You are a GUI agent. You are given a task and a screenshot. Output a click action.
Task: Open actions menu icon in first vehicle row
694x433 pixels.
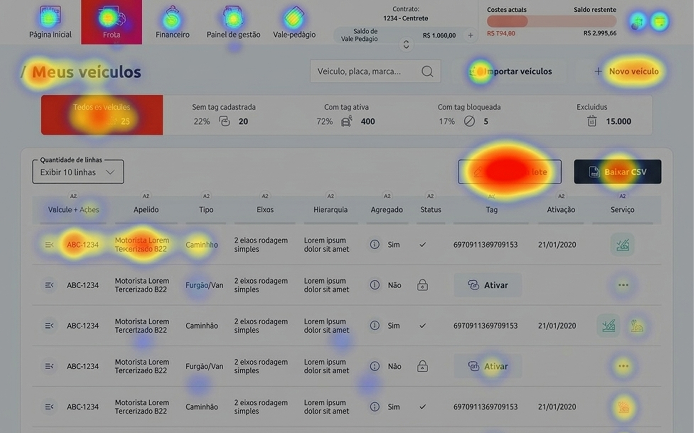(x=49, y=245)
